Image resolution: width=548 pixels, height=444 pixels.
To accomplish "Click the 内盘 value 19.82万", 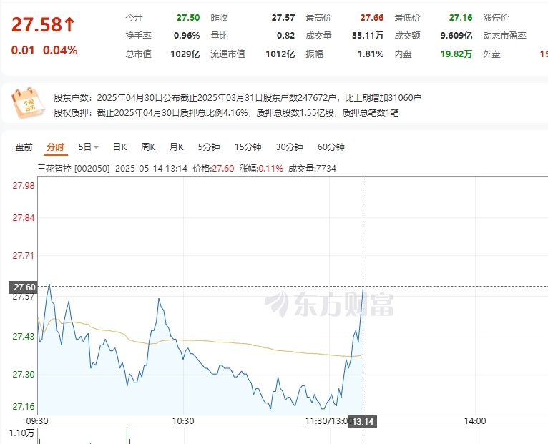I will point(456,54).
